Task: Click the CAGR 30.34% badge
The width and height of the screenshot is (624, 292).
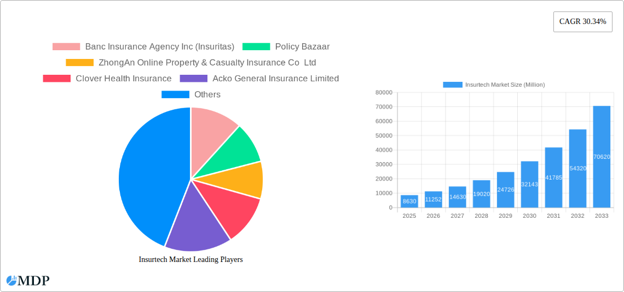Action: [x=582, y=22]
